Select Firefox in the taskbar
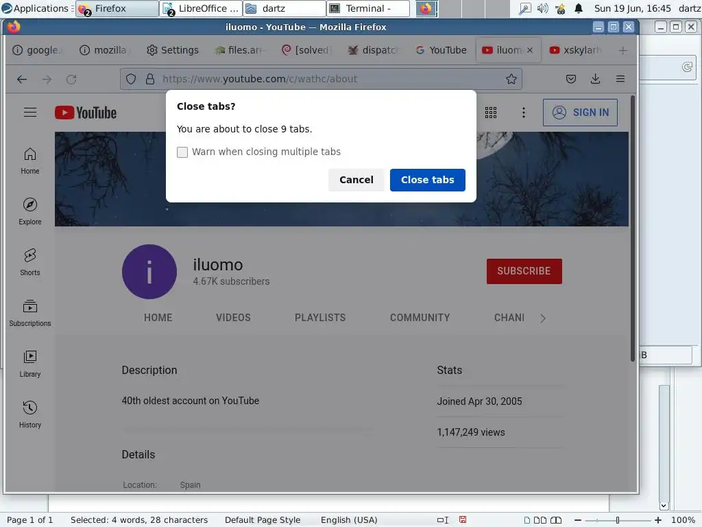Viewport: 702px width, 527px height. click(x=117, y=8)
